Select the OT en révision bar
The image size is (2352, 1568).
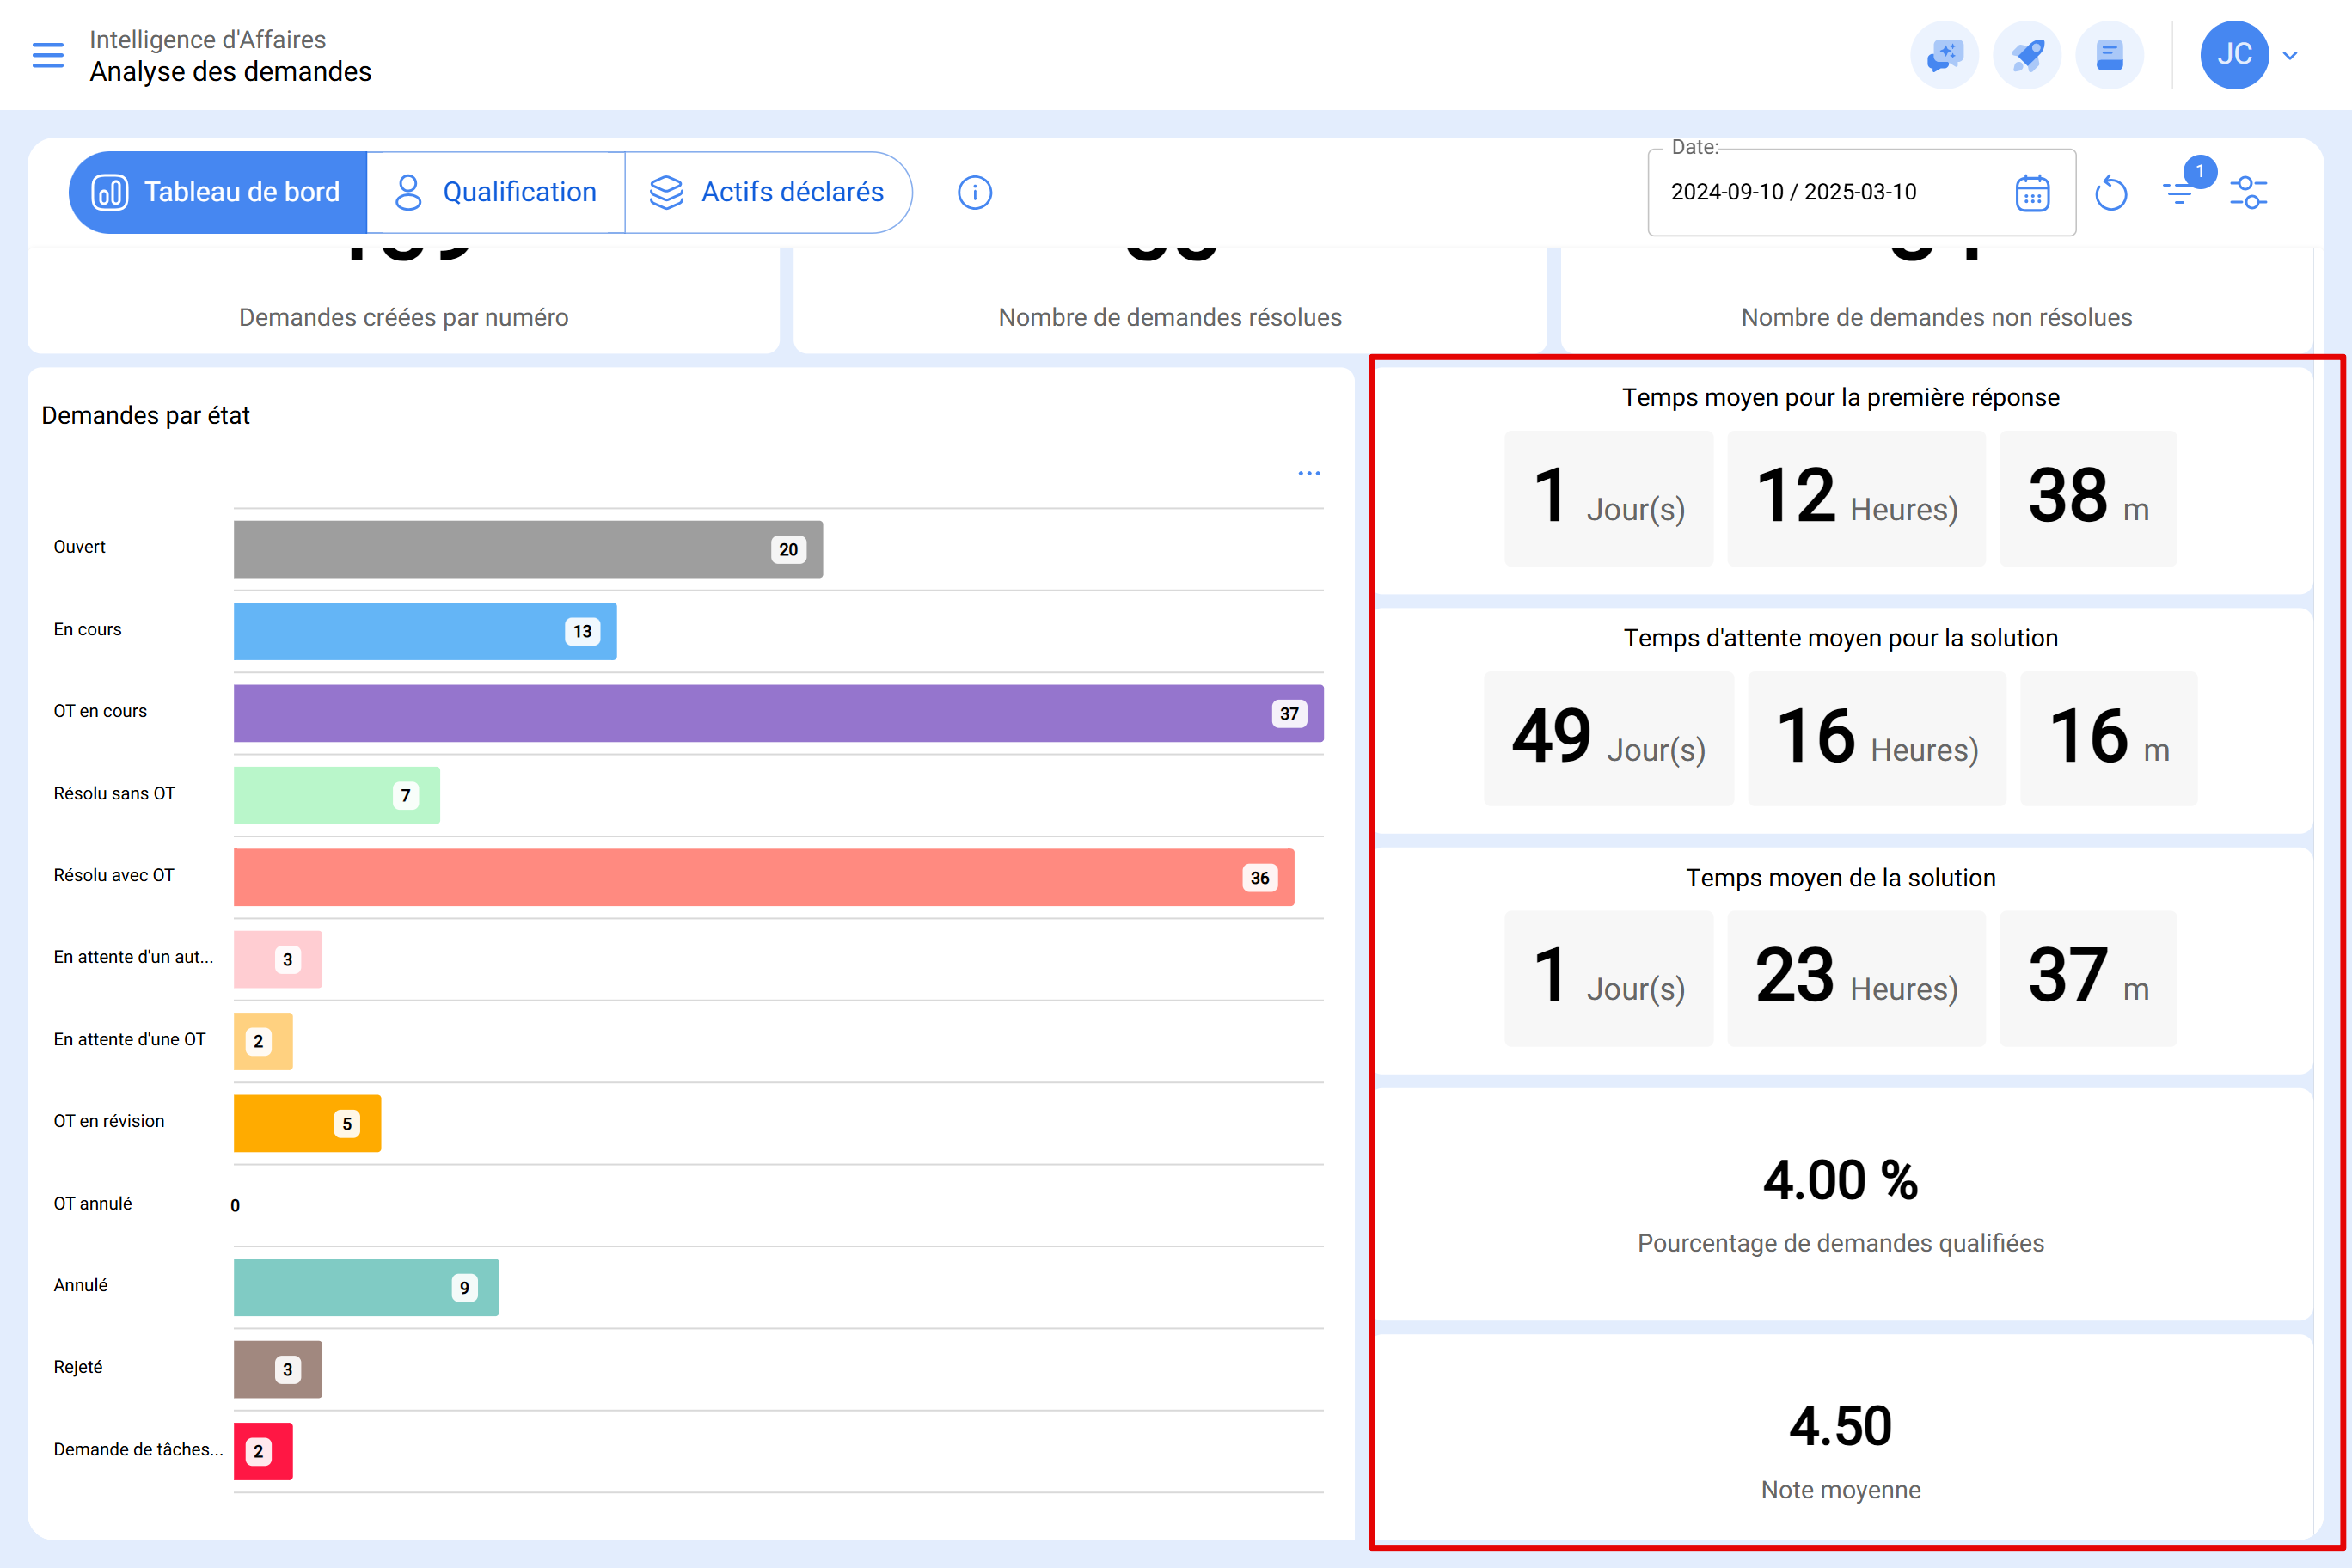[x=307, y=1123]
